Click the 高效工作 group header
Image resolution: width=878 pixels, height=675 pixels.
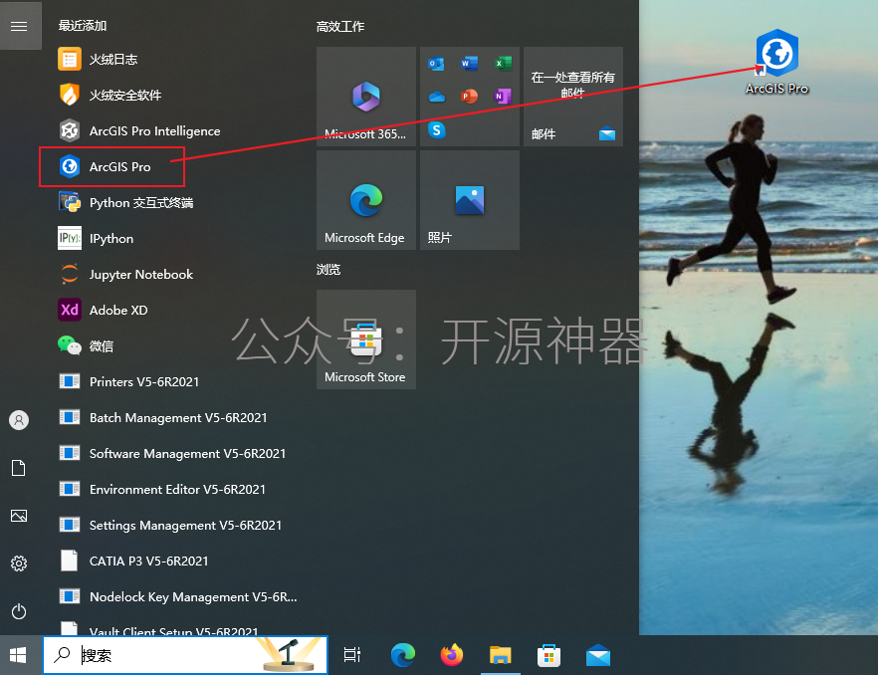[x=340, y=26]
